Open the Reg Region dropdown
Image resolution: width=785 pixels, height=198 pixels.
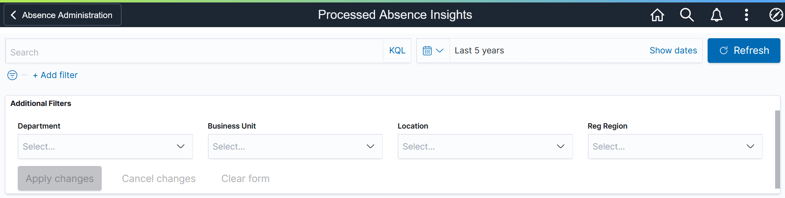[x=675, y=146]
